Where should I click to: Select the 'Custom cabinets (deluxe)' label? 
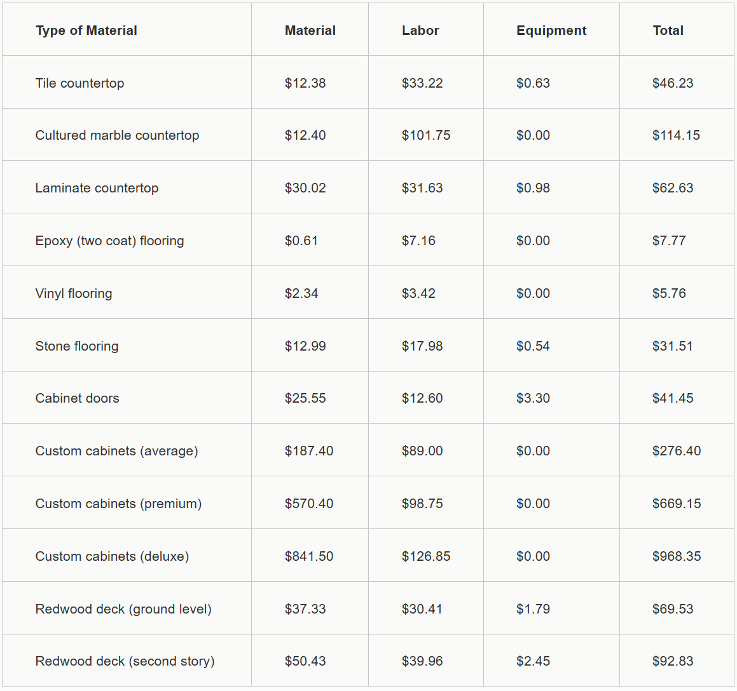tap(113, 556)
